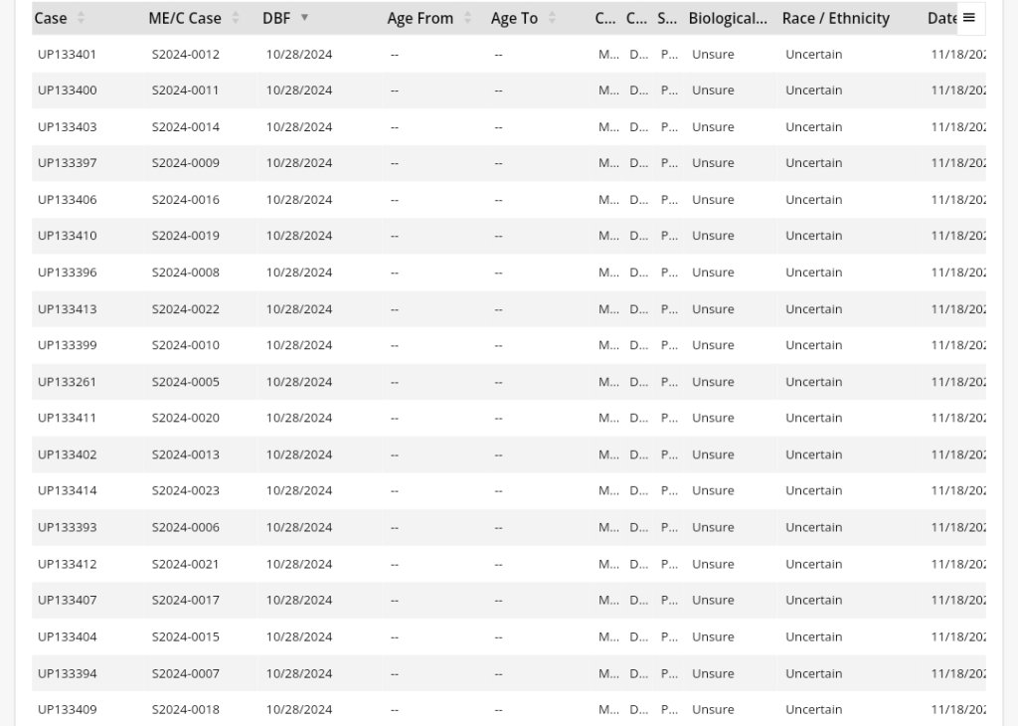Open case UP133401
The image size is (1018, 726).
point(68,55)
